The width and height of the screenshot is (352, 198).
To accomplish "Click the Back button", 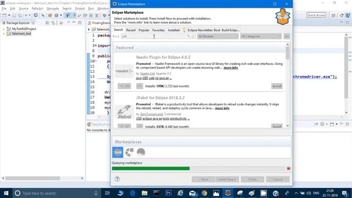I will [x=204, y=179].
